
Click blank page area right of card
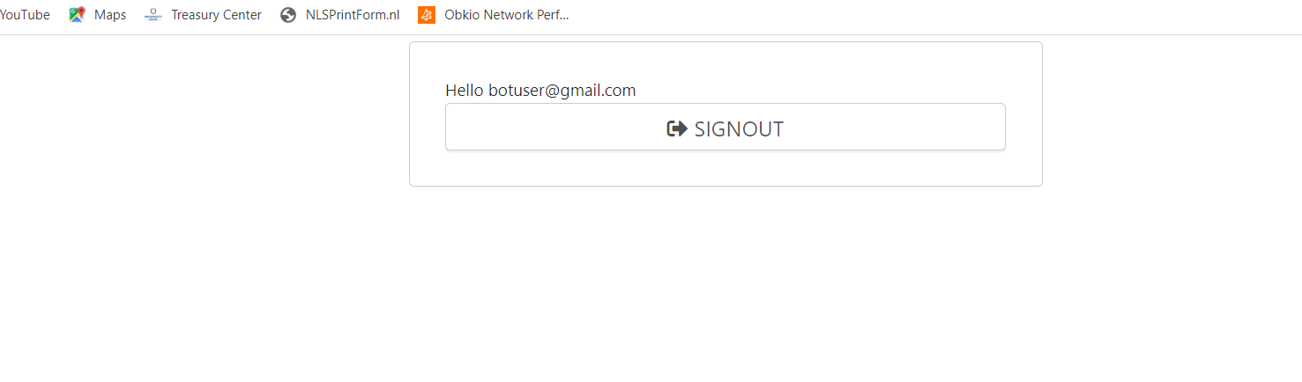[x=1172, y=114]
